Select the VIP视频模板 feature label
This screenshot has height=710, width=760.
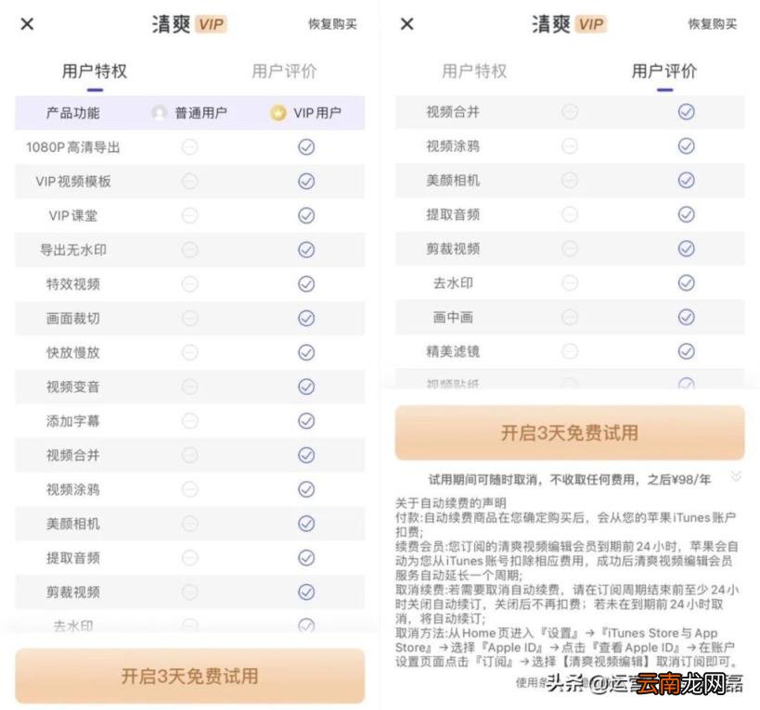[72, 182]
